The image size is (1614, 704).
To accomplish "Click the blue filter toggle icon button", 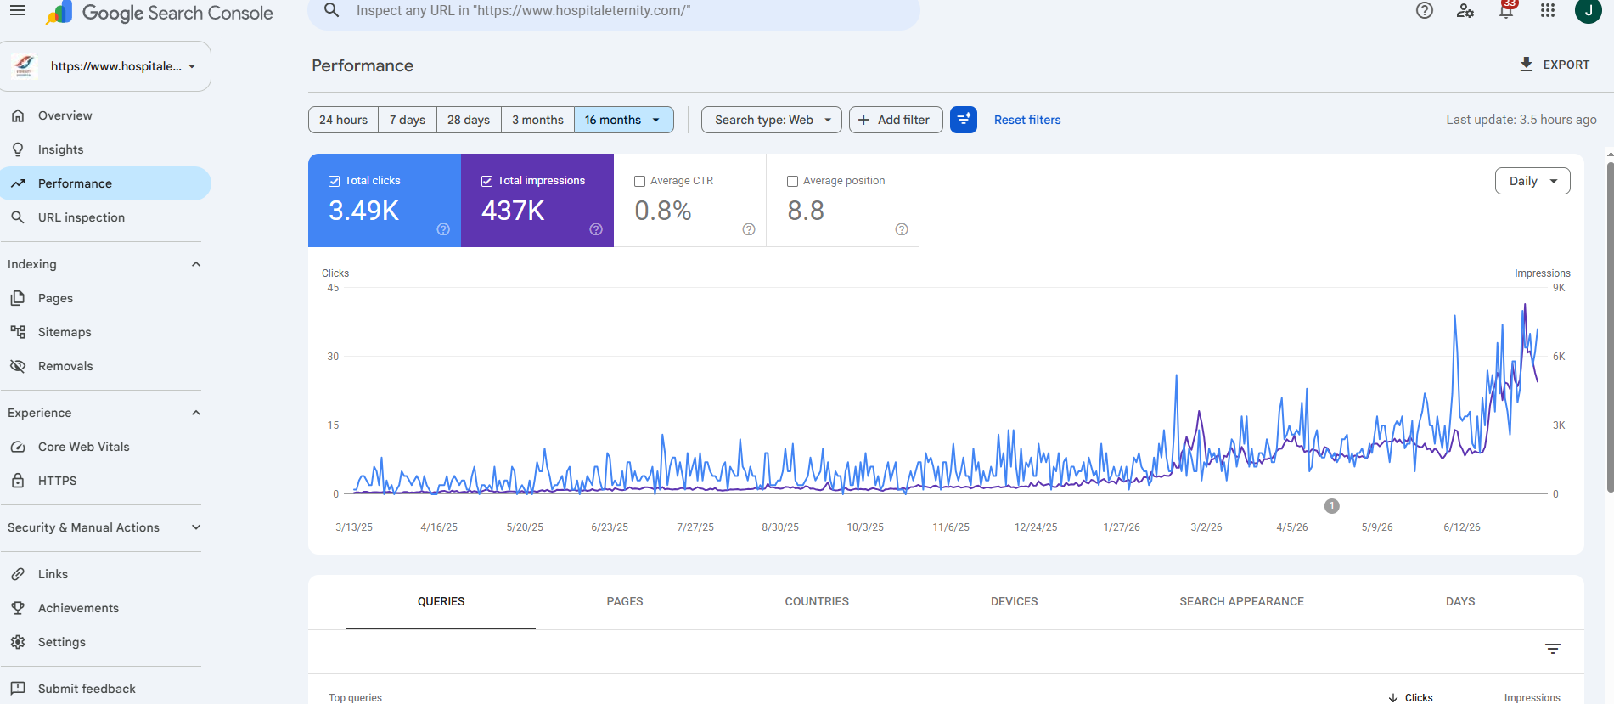I will [x=964, y=120].
